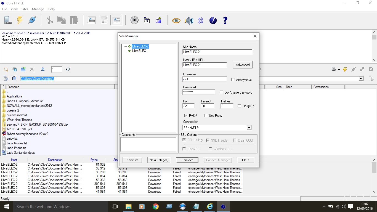
Task: Click the gear settings icon in toolbar
Action: (134, 20)
